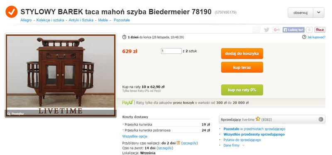332x155 pixels.
Task: Click the orange Allegro checkmark logo
Action: [x=12, y=12]
